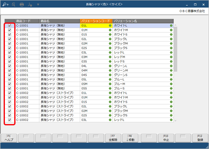
Task: Click green icon next to code 04L of C-10001
Action: pyautogui.click(x=110, y=66)
